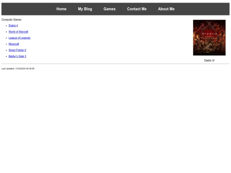Image resolution: width=231 pixels, height=173 pixels.
Task: Click the Diablo cover art image
Action: pyautogui.click(x=209, y=38)
